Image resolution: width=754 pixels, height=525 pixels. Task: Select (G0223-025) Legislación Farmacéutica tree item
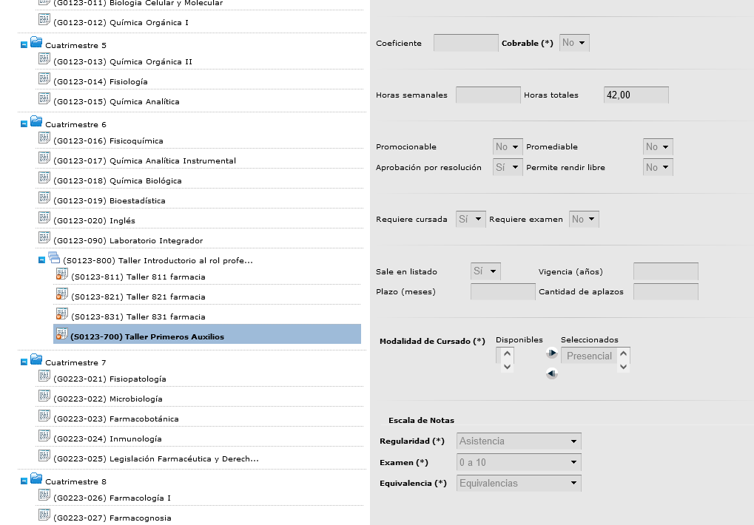pyautogui.click(x=156, y=458)
